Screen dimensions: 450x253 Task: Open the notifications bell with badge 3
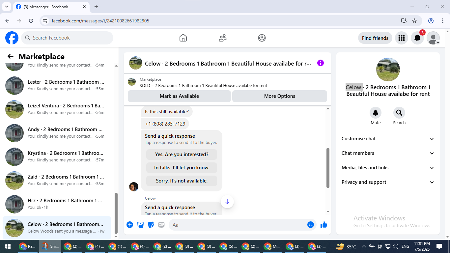coord(417,38)
